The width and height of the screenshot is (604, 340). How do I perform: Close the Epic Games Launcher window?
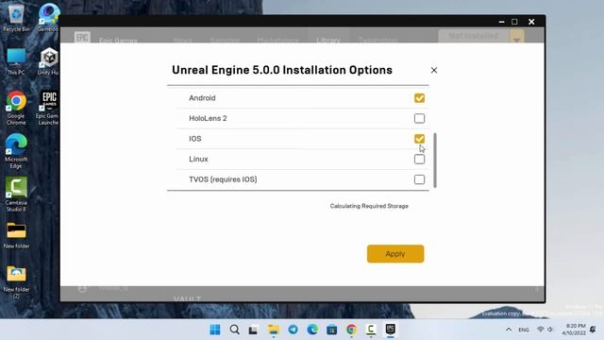(x=531, y=22)
